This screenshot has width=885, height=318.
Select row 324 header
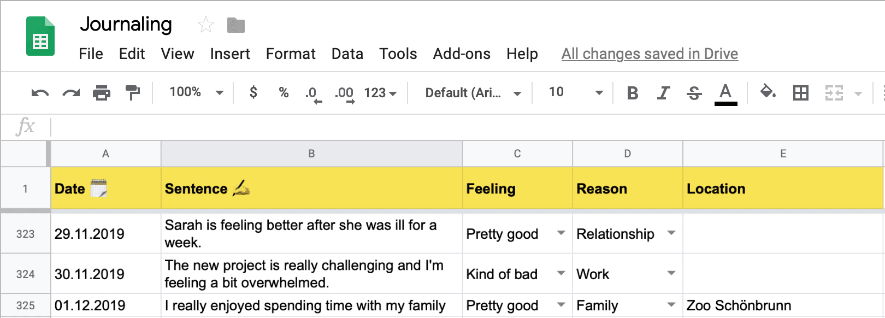(x=25, y=274)
